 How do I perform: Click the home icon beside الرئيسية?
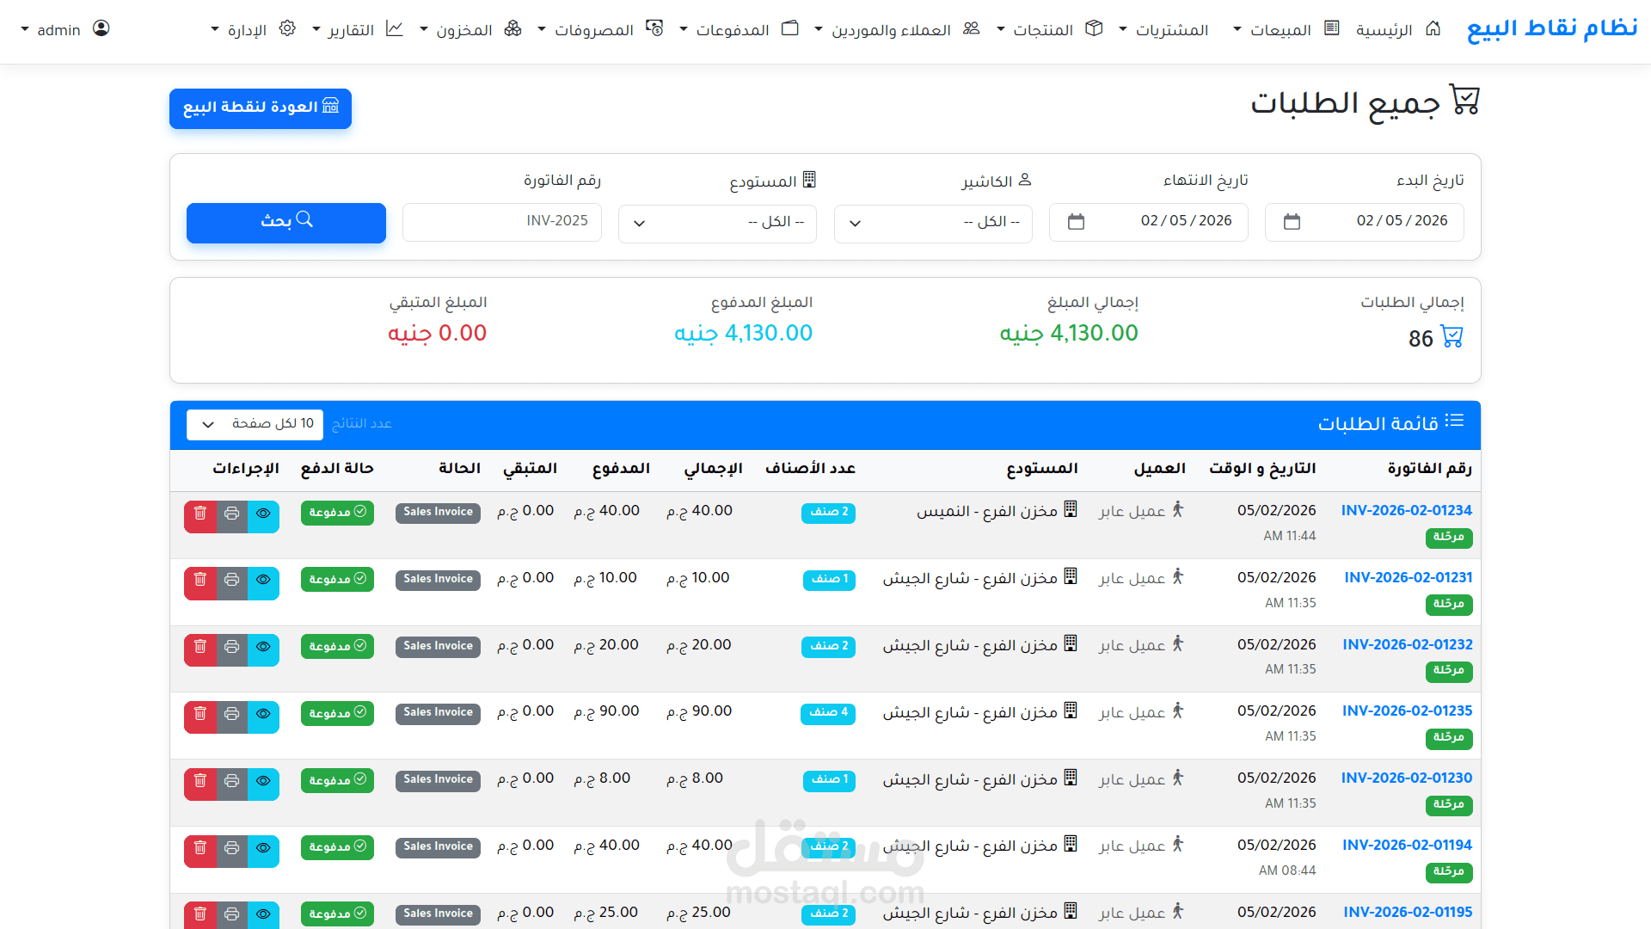pyautogui.click(x=1433, y=28)
